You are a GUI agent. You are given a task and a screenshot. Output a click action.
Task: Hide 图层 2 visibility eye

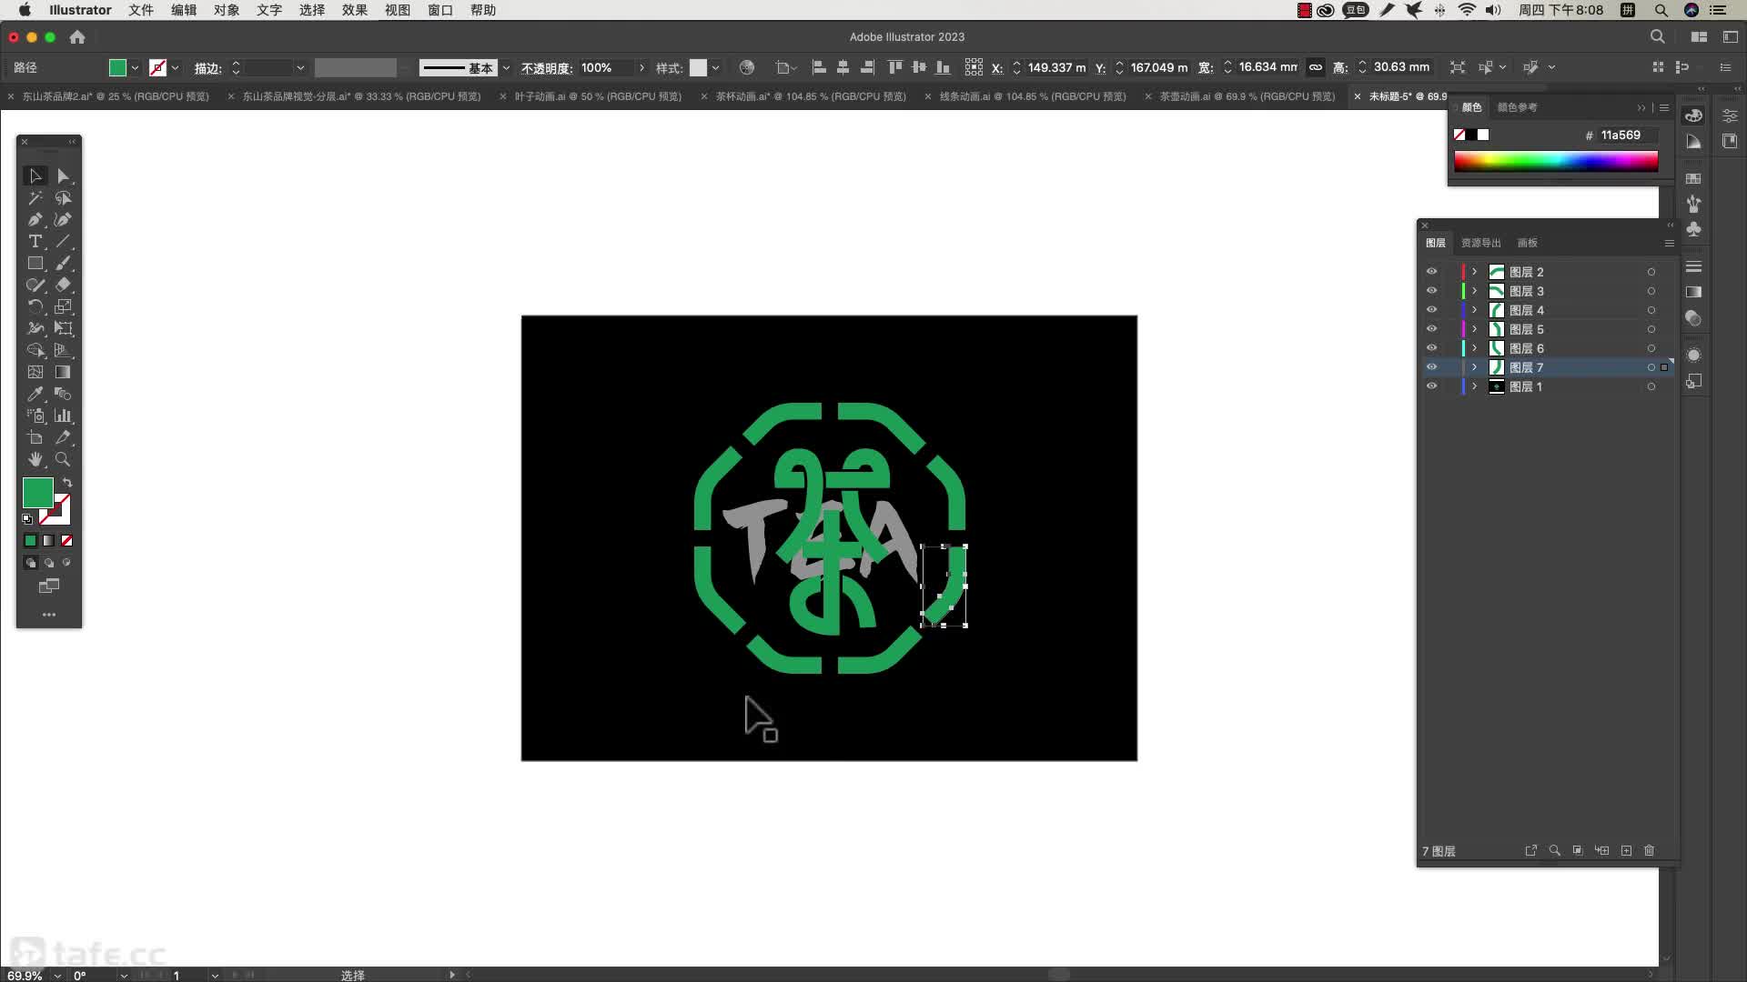pos(1431,272)
